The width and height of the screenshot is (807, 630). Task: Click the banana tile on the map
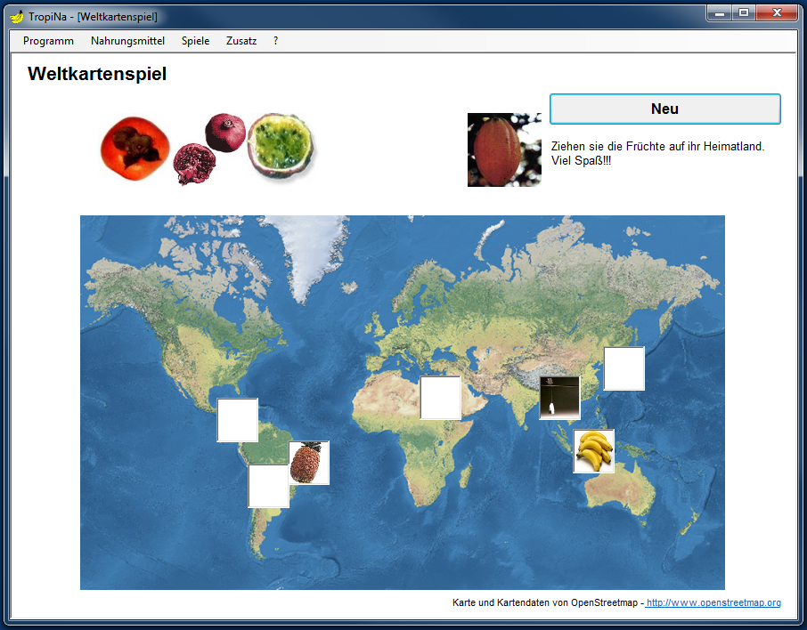tap(593, 451)
